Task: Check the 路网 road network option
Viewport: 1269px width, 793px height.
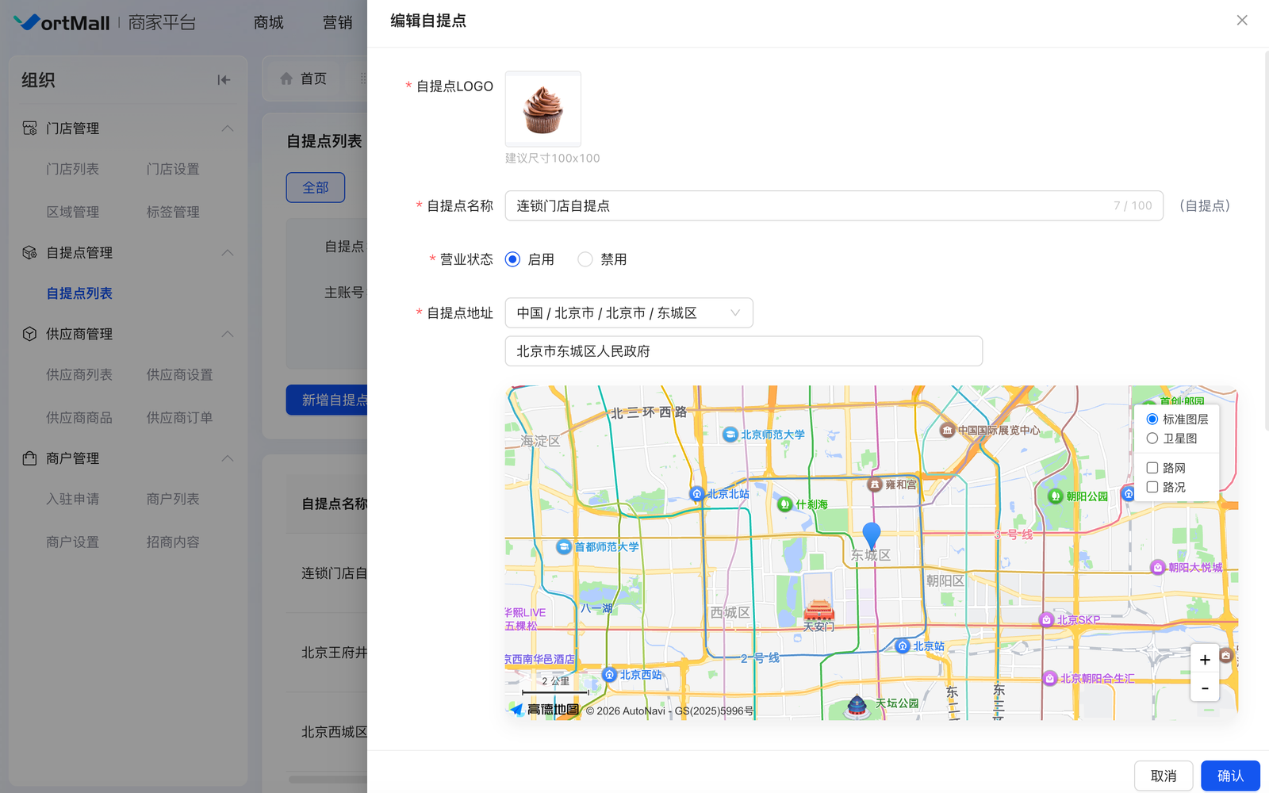Action: [1152, 468]
